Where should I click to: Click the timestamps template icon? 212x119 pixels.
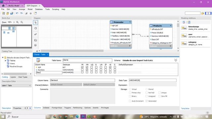point(184,28)
